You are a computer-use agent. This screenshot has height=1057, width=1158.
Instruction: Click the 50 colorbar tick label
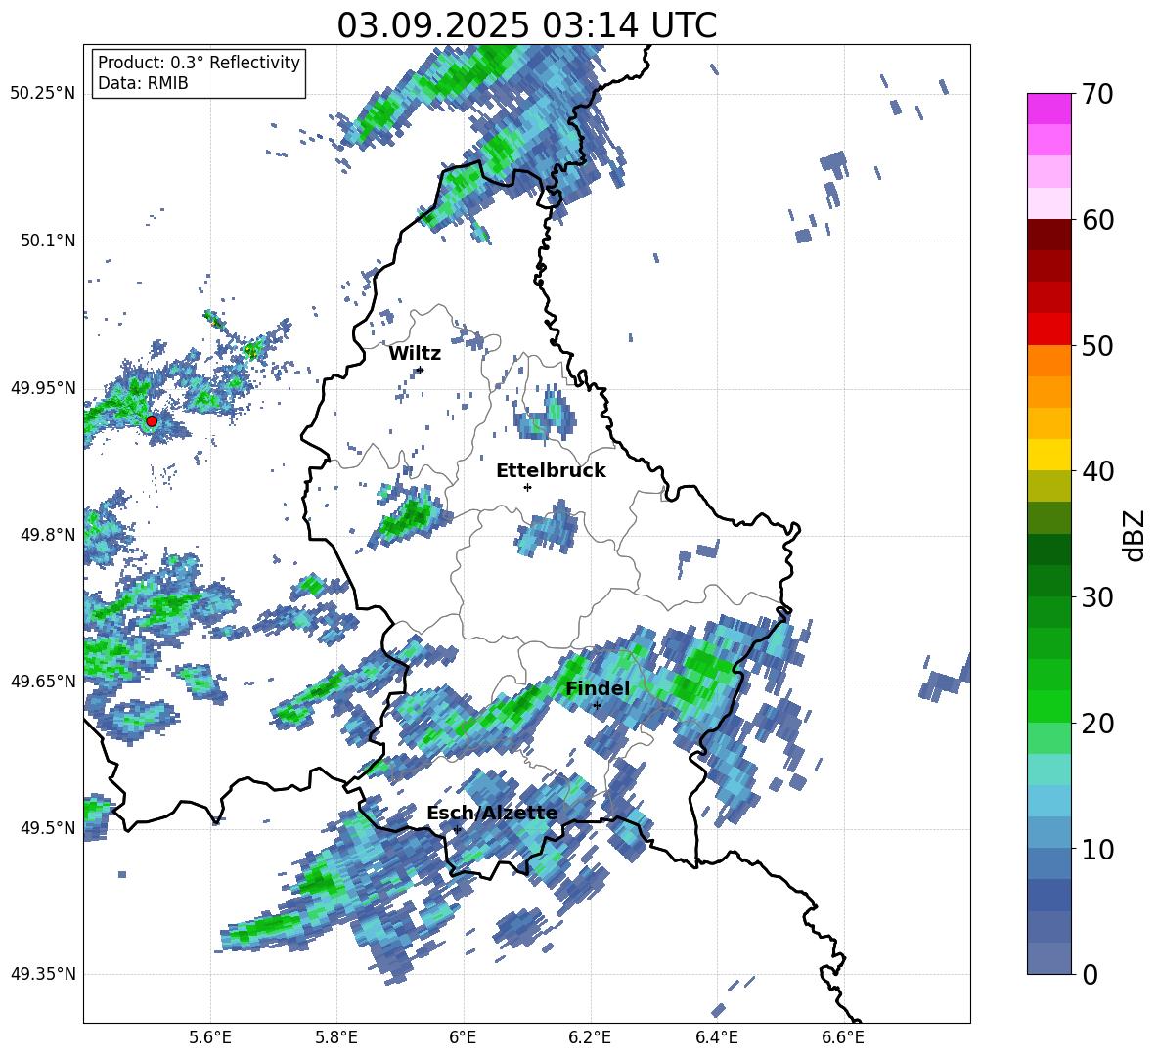[x=1097, y=346]
